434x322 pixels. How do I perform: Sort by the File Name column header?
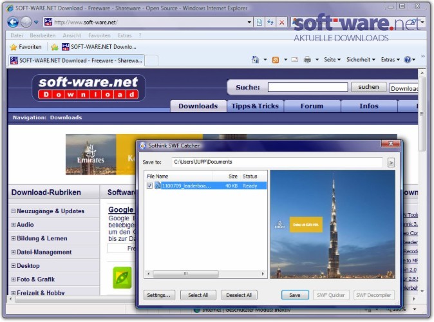[178, 176]
